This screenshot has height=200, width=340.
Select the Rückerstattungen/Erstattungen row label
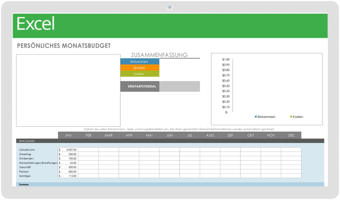tap(38, 163)
